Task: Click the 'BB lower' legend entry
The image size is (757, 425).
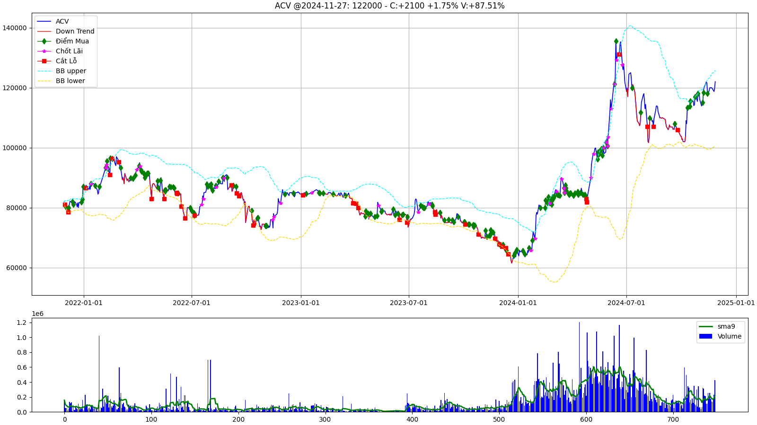Action: [70, 81]
